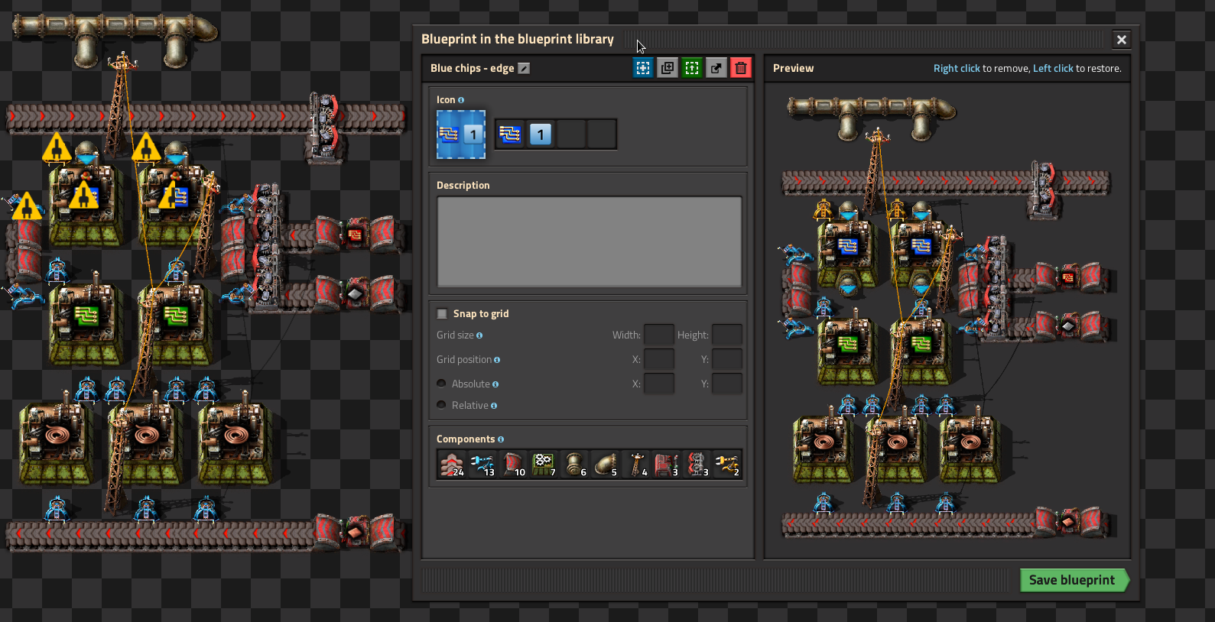Select the Relative radio button
Image resolution: width=1215 pixels, height=622 pixels.
[x=441, y=405]
